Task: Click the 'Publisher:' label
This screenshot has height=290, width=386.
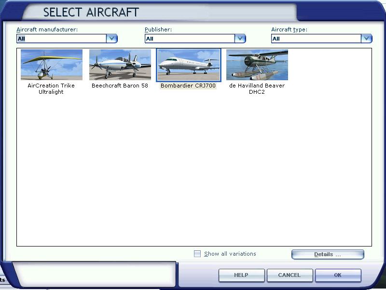Action: tap(158, 29)
